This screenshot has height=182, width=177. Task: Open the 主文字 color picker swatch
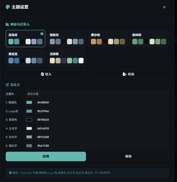click(x=29, y=128)
